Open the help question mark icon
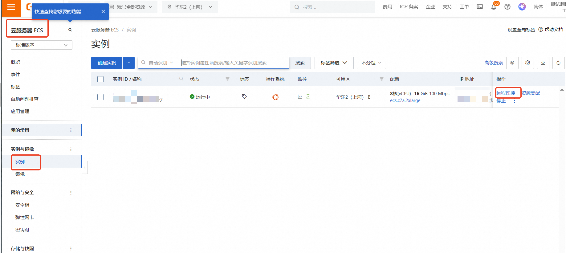The height and width of the screenshot is (253, 566). 507,7
